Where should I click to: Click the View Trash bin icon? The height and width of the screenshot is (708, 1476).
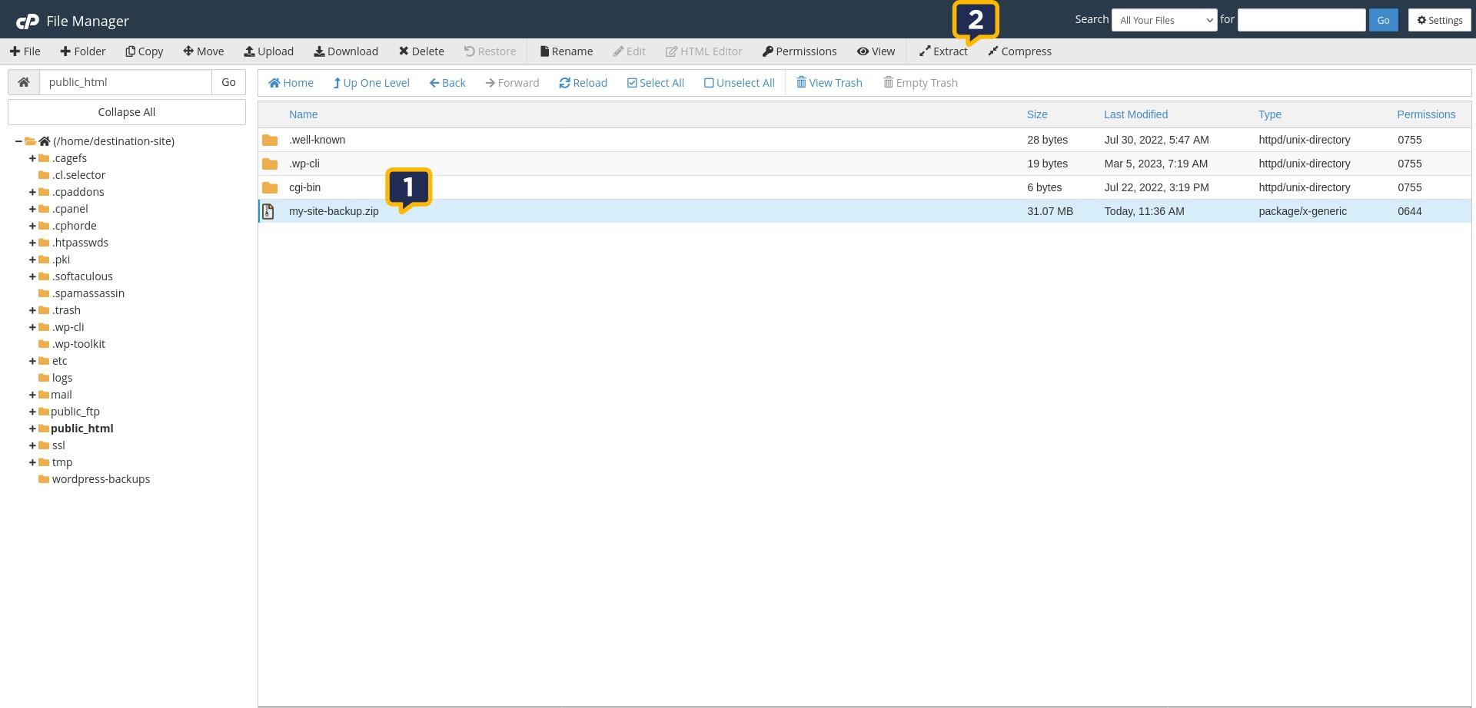(801, 83)
